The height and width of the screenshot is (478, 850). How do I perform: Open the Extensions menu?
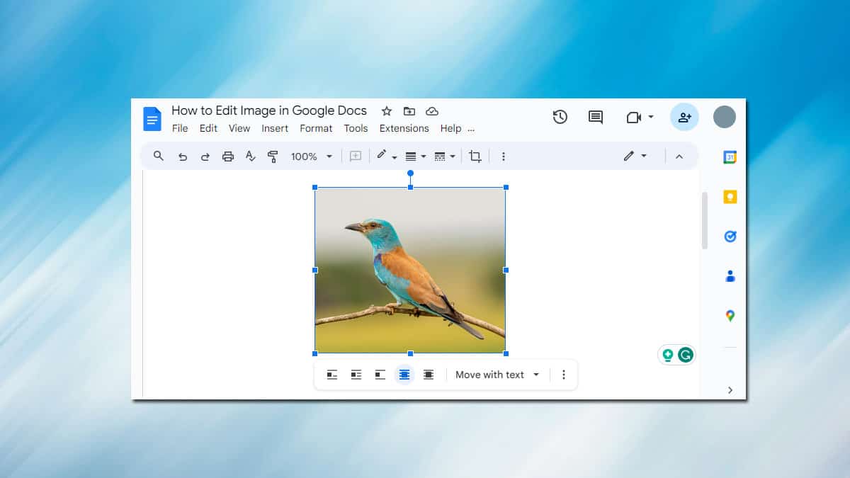[x=404, y=128]
